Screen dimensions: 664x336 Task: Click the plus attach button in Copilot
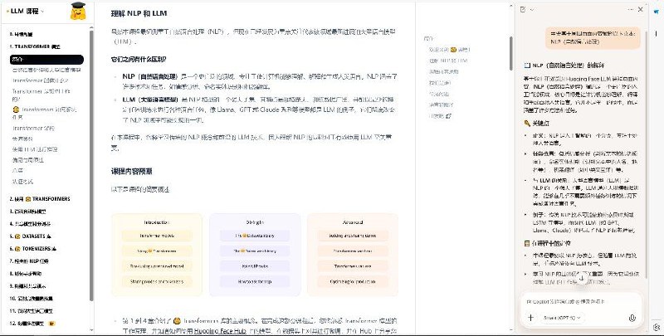pos(530,318)
